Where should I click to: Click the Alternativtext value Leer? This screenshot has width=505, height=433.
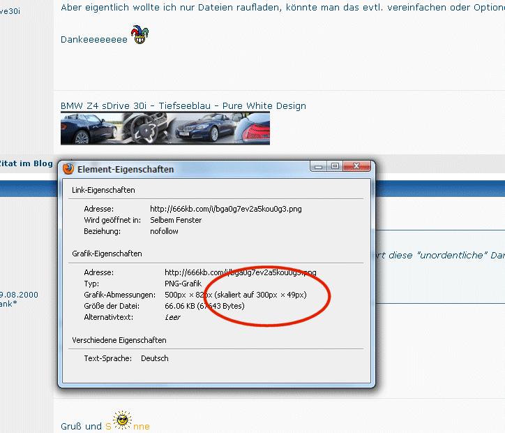[172, 317]
